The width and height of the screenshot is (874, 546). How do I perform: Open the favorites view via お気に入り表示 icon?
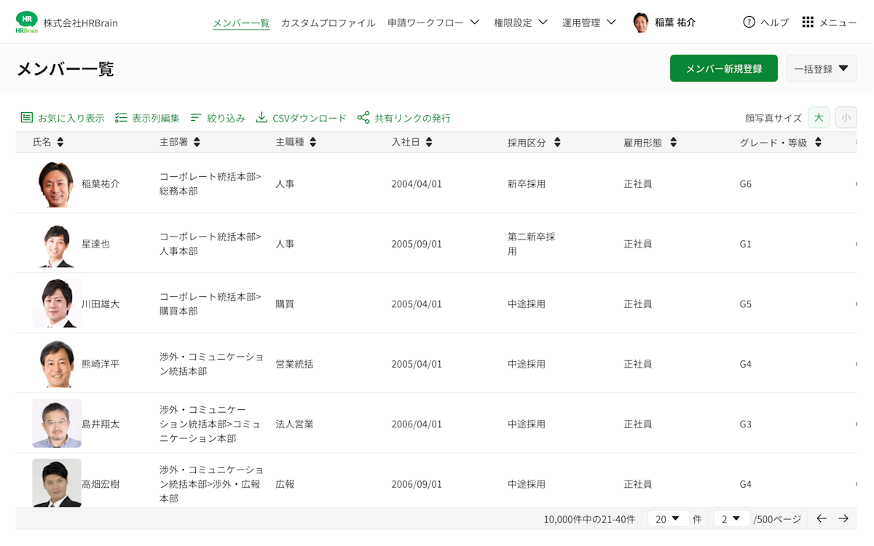click(x=27, y=116)
